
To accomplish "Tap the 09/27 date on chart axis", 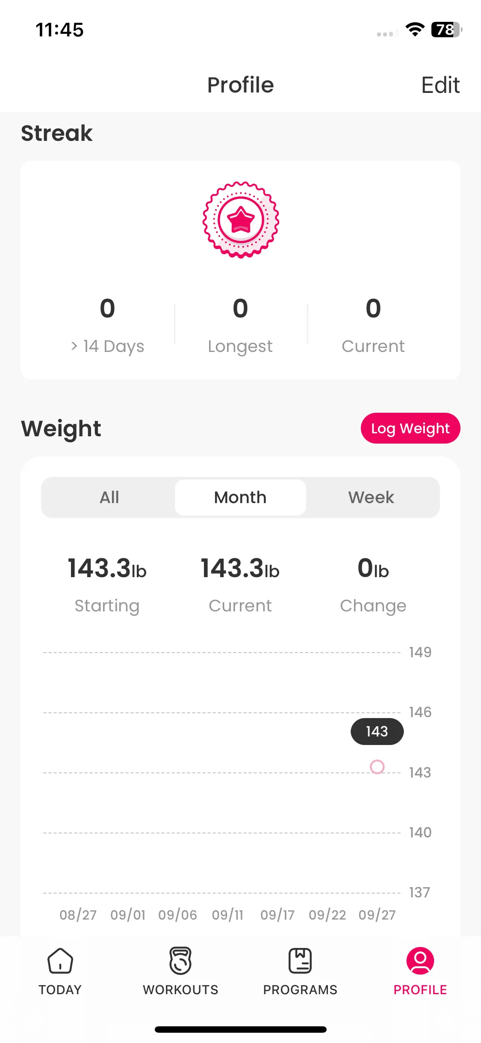I will (x=377, y=915).
